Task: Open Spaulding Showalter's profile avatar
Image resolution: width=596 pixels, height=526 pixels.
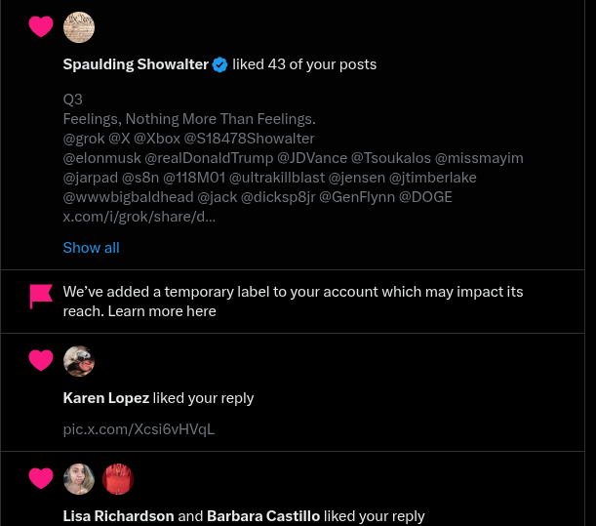Action: pos(79,27)
